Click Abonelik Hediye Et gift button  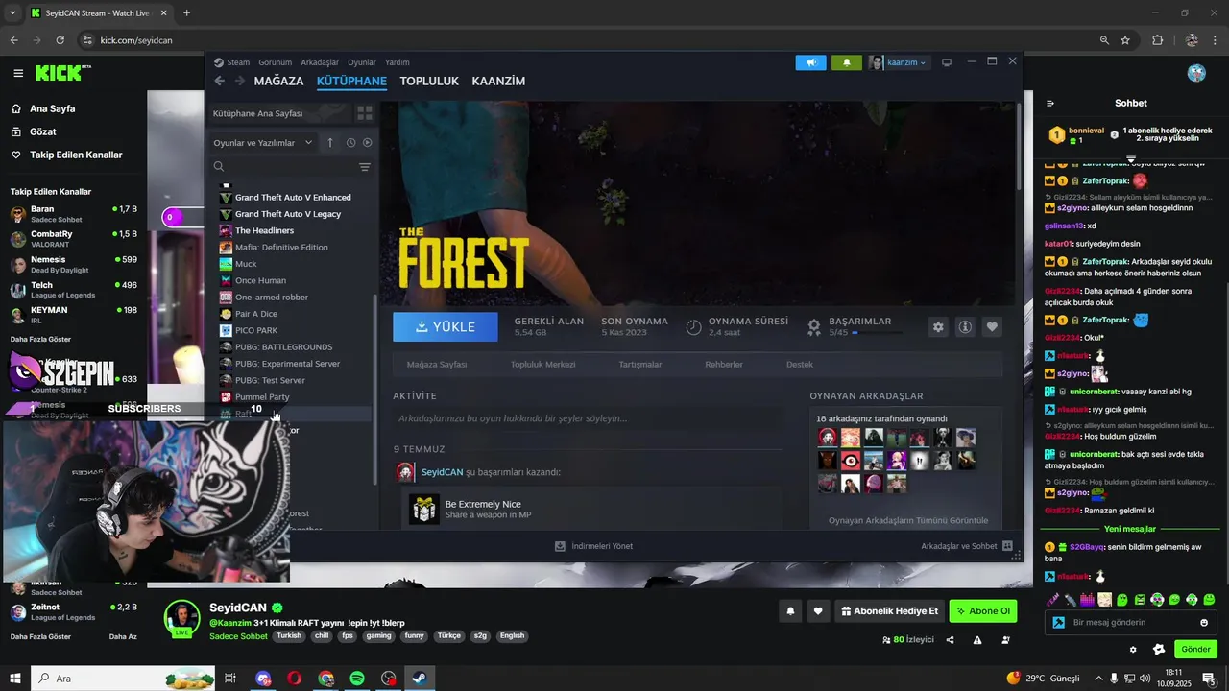pyautogui.click(x=889, y=611)
